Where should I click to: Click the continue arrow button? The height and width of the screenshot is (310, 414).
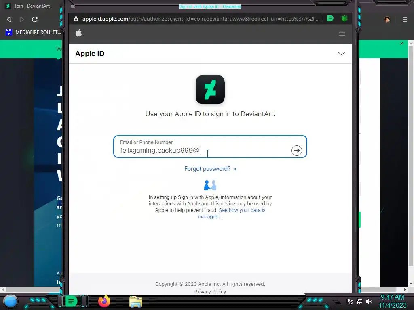[297, 151]
